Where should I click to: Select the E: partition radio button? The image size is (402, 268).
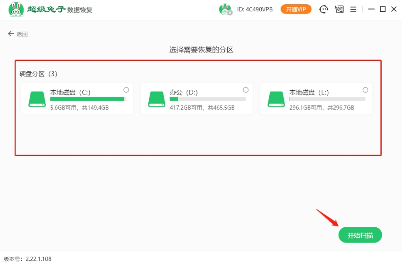pos(365,90)
